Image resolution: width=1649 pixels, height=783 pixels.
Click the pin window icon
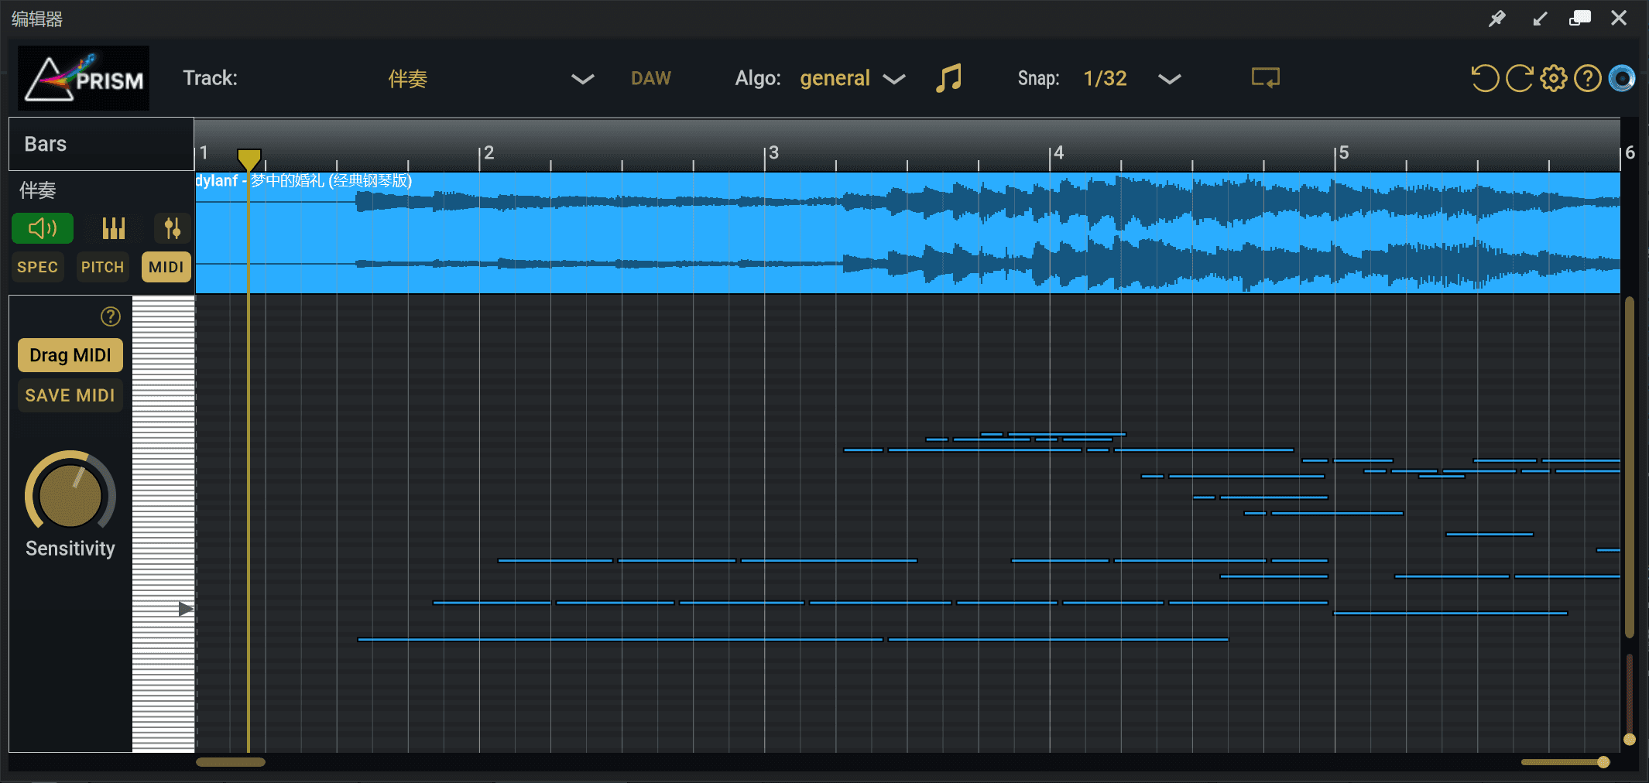(1497, 19)
